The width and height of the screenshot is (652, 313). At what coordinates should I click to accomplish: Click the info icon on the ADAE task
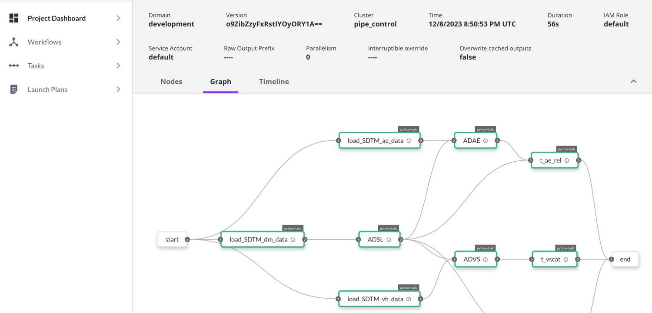tap(485, 140)
